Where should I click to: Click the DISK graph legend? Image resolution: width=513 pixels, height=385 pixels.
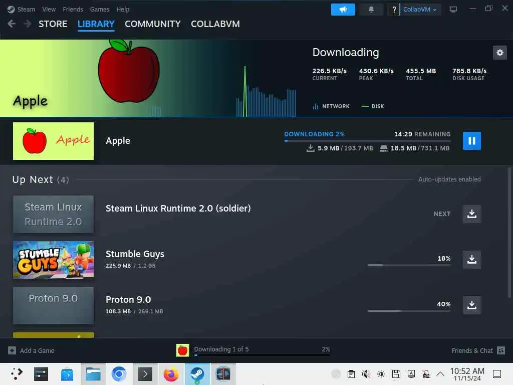tap(373, 106)
